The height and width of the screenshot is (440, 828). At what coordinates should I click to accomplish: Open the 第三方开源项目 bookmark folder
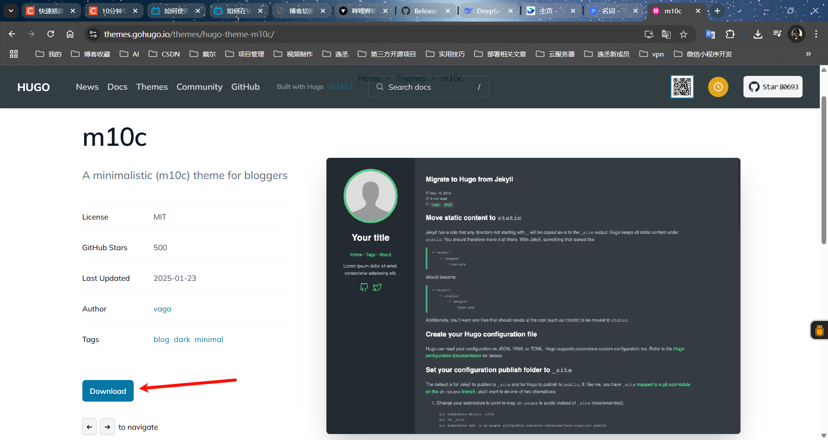click(x=387, y=54)
